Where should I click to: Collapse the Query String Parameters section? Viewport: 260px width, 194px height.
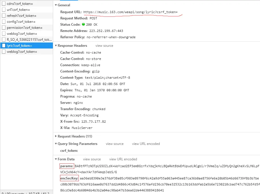pyautogui.click(x=56, y=144)
